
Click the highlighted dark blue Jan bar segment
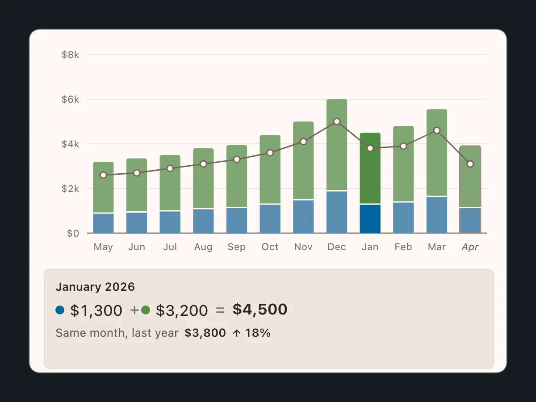click(x=370, y=219)
